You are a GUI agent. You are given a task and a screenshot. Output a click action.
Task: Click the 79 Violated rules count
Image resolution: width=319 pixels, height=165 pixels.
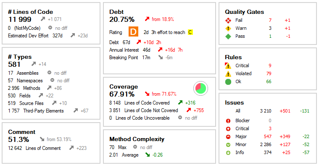269,73
